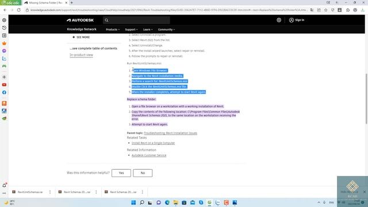Expand the Support menu
The width and height of the screenshot is (368, 207).
132,29
